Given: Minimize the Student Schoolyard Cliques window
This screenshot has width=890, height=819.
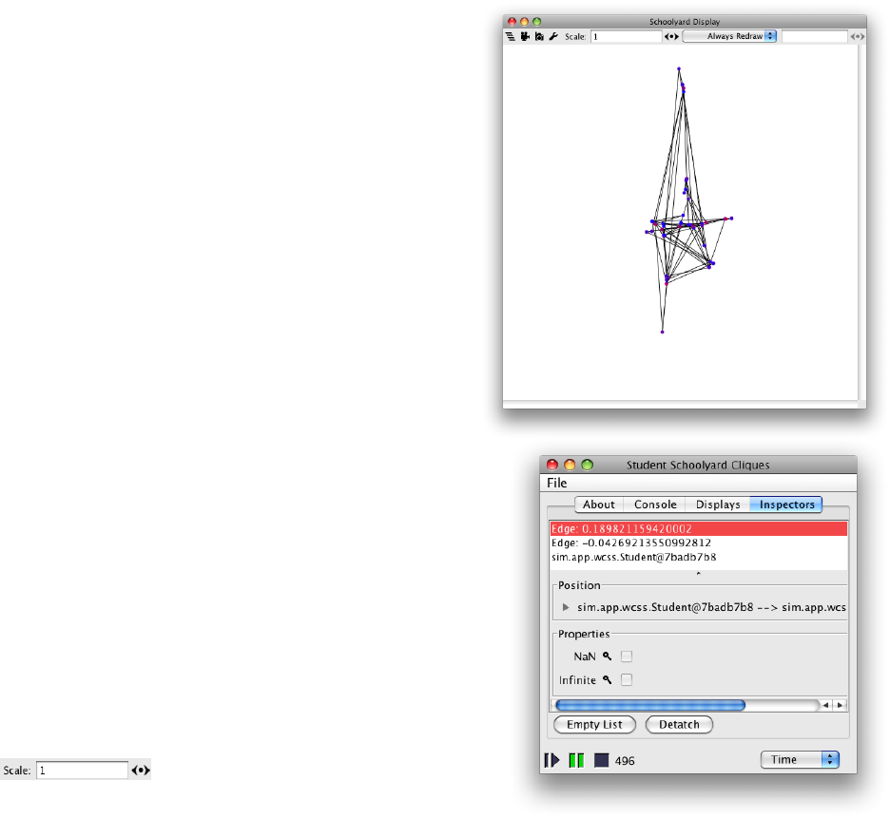Looking at the screenshot, I should pyautogui.click(x=570, y=465).
